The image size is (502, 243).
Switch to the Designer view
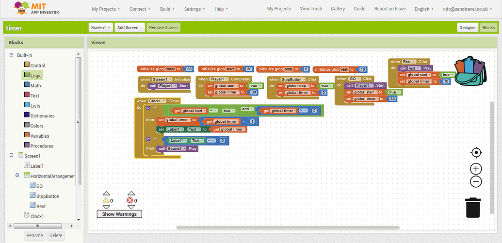468,28
